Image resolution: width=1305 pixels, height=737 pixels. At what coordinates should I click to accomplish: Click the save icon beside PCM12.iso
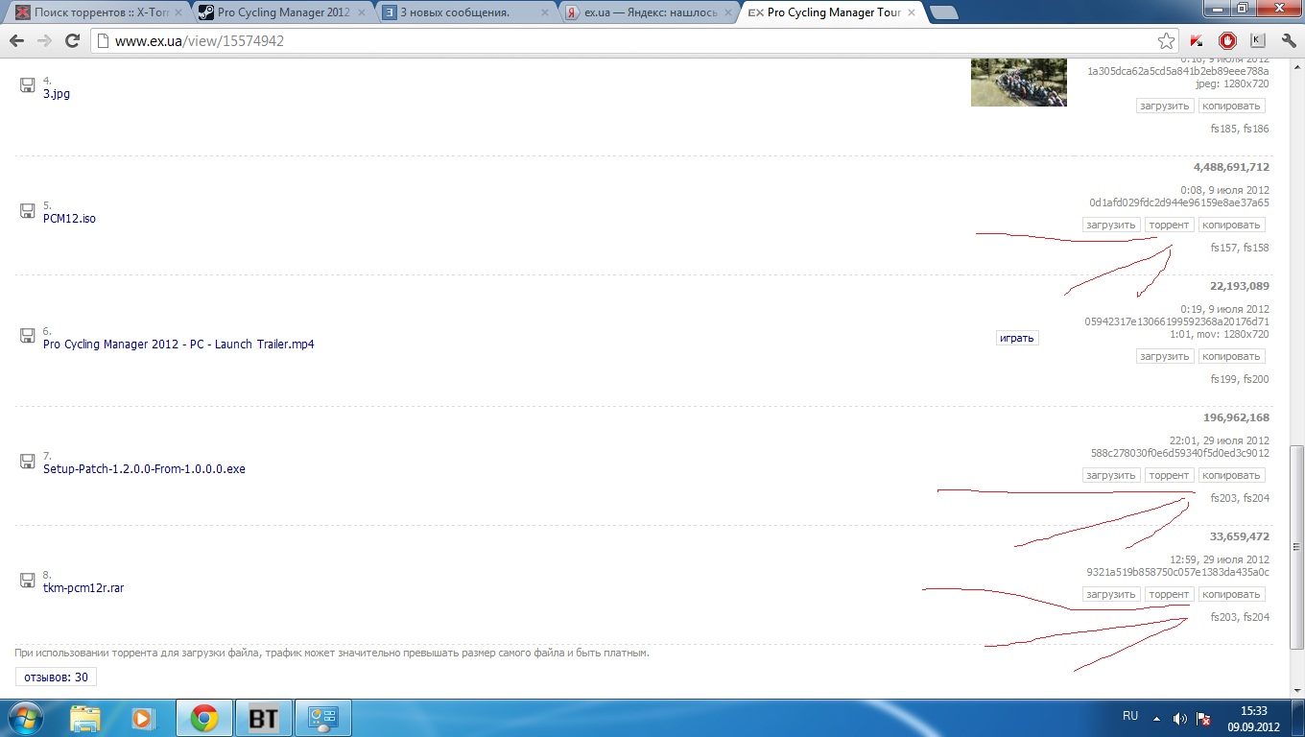tap(28, 210)
